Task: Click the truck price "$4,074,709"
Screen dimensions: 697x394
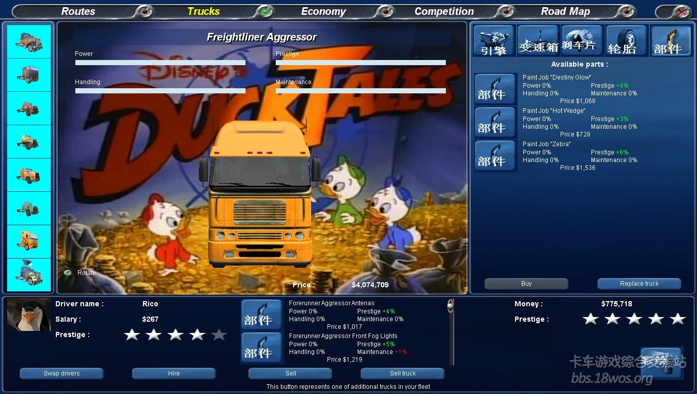Action: 370,285
